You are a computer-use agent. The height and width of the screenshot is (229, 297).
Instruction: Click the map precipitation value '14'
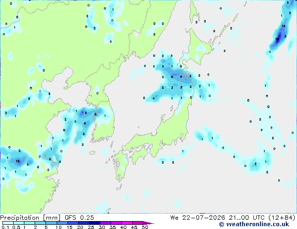coord(283,26)
